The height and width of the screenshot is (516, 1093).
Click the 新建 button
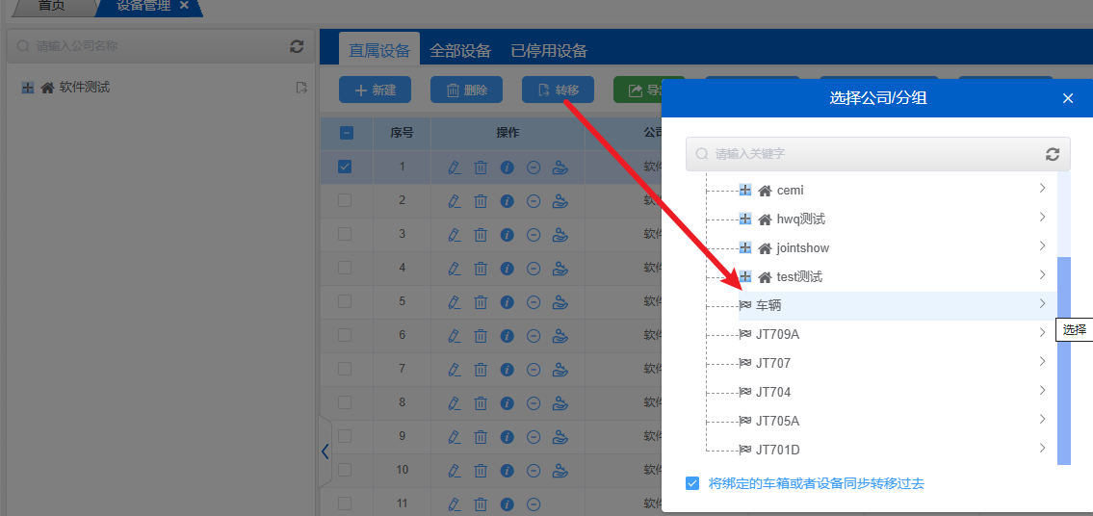[375, 90]
